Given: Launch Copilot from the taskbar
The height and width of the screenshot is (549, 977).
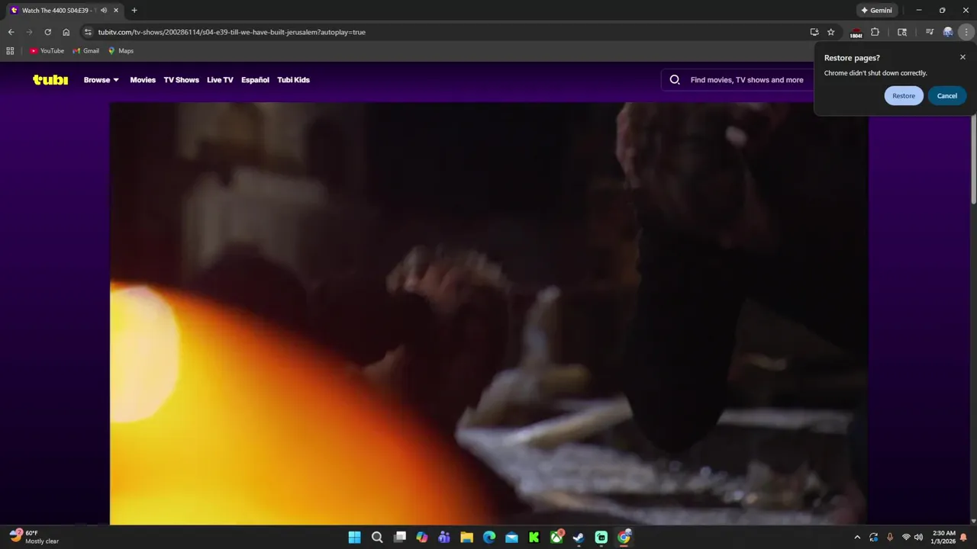Looking at the screenshot, I should pyautogui.click(x=422, y=537).
